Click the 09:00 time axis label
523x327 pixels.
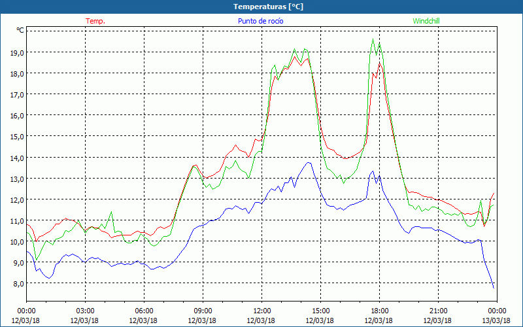click(x=203, y=311)
